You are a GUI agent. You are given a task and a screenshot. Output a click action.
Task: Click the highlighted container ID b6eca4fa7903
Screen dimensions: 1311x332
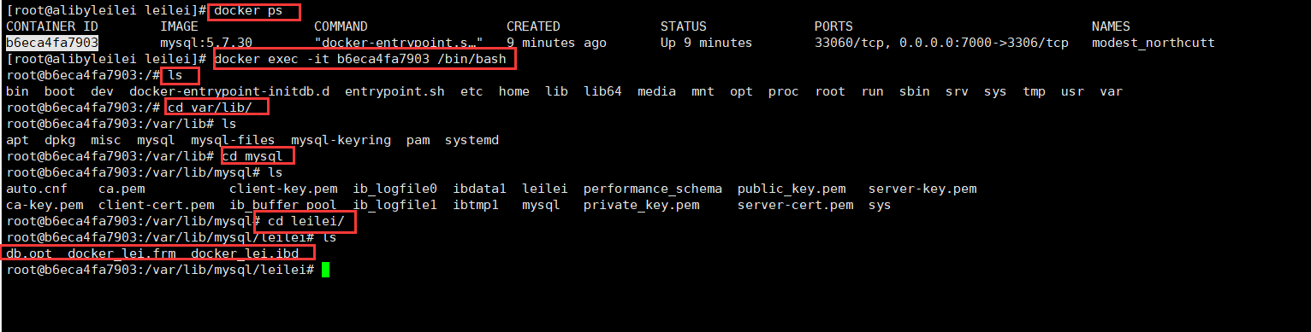click(52, 43)
